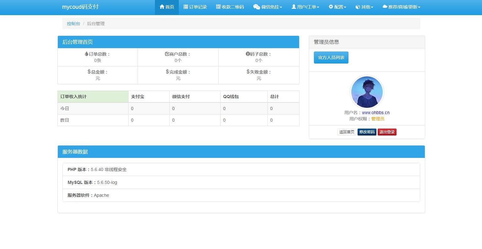
Task: Click the cloud icon beside 推荐/商城/更新
Action: click(x=385, y=7)
